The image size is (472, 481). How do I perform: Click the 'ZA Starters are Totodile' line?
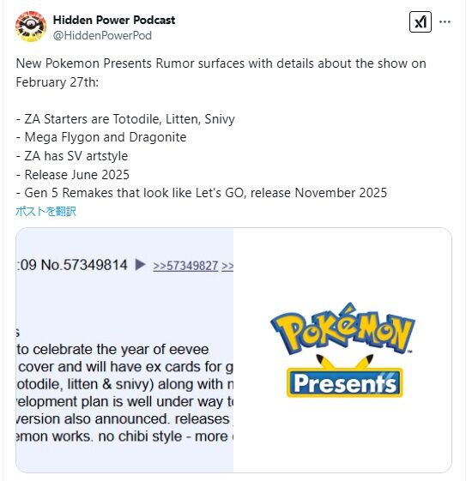[x=125, y=119]
